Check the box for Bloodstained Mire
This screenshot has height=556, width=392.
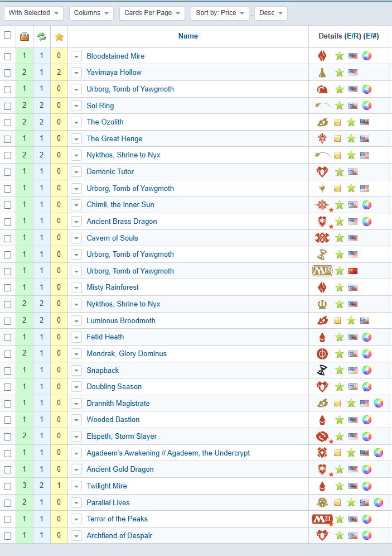[x=7, y=56]
